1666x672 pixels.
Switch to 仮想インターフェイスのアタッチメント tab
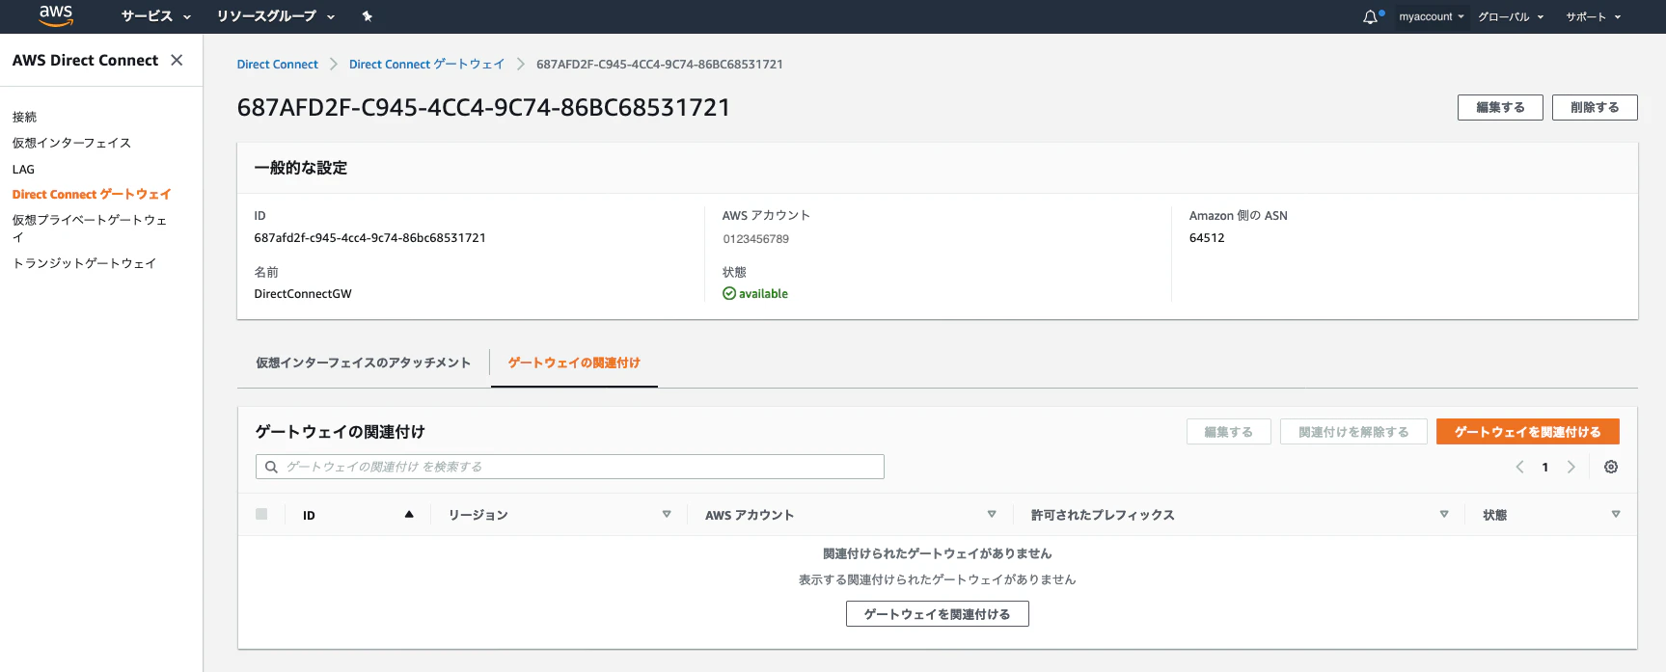click(364, 363)
